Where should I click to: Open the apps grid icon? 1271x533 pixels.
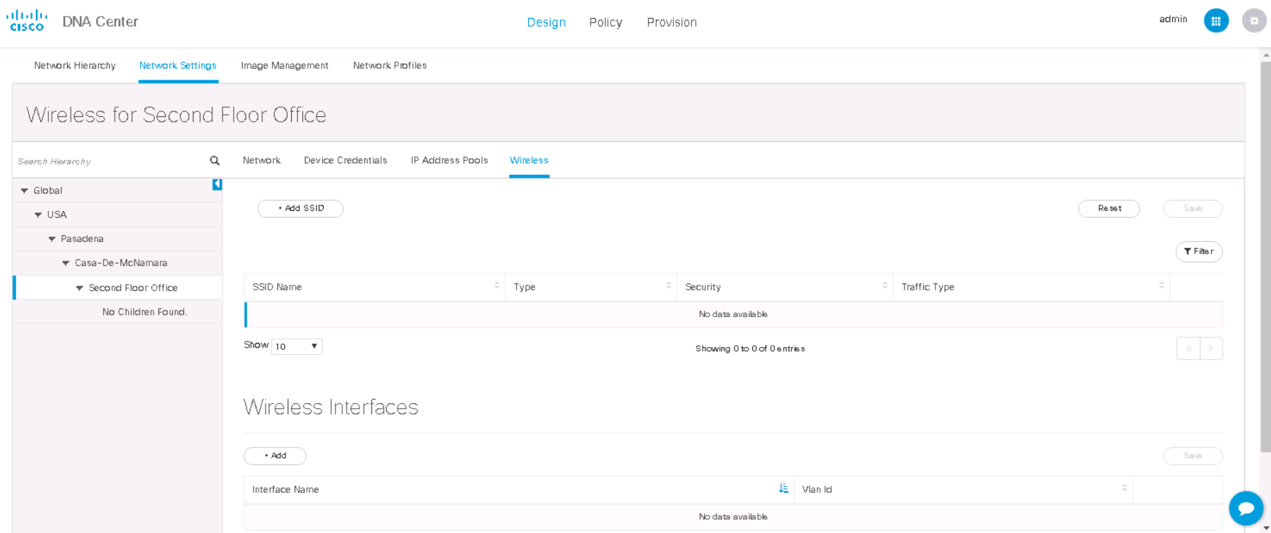coord(1216,21)
